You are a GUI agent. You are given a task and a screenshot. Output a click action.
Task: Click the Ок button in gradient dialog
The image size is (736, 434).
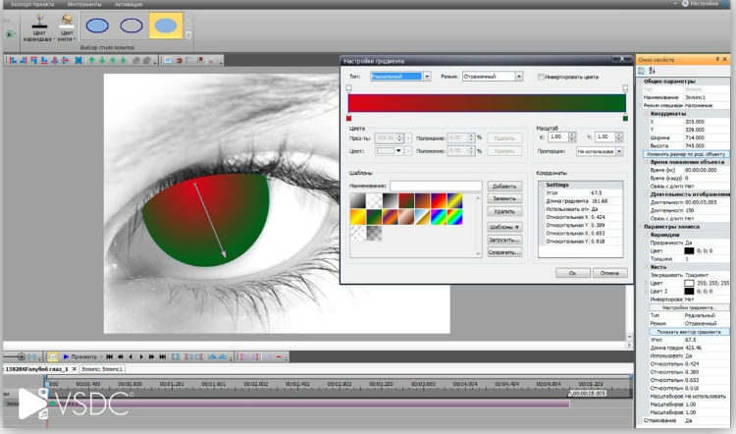(572, 272)
